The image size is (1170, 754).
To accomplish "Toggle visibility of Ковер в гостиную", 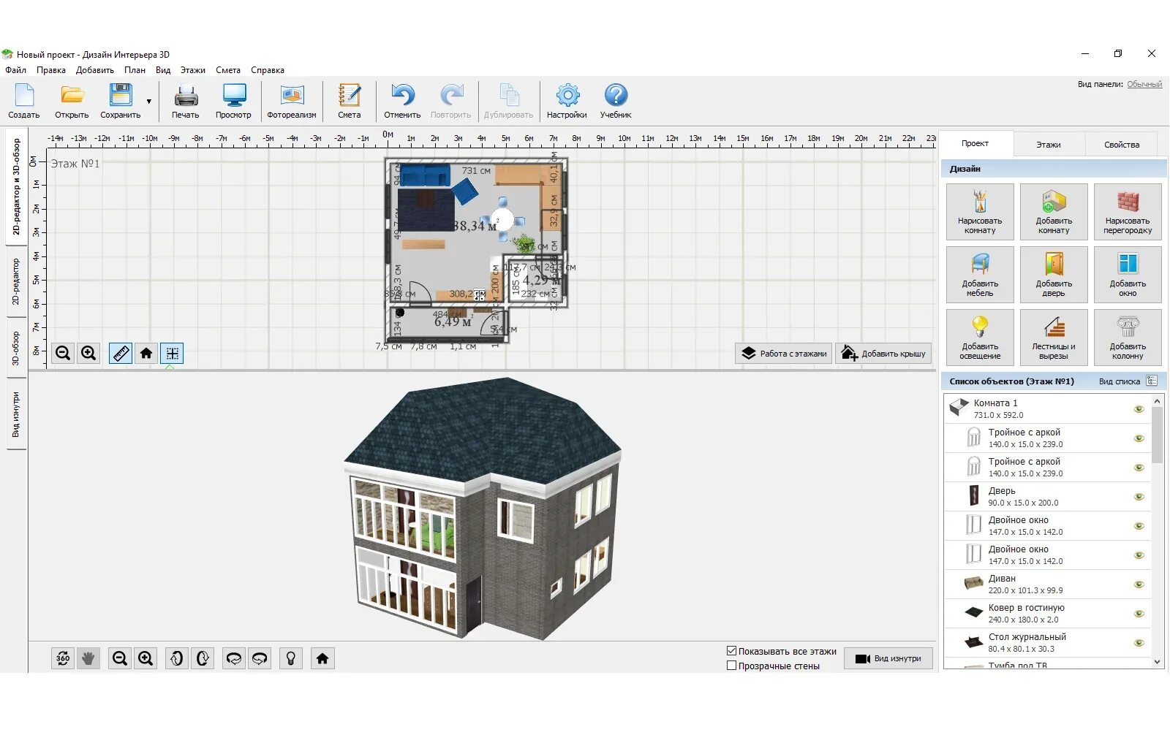I will 1139,614.
